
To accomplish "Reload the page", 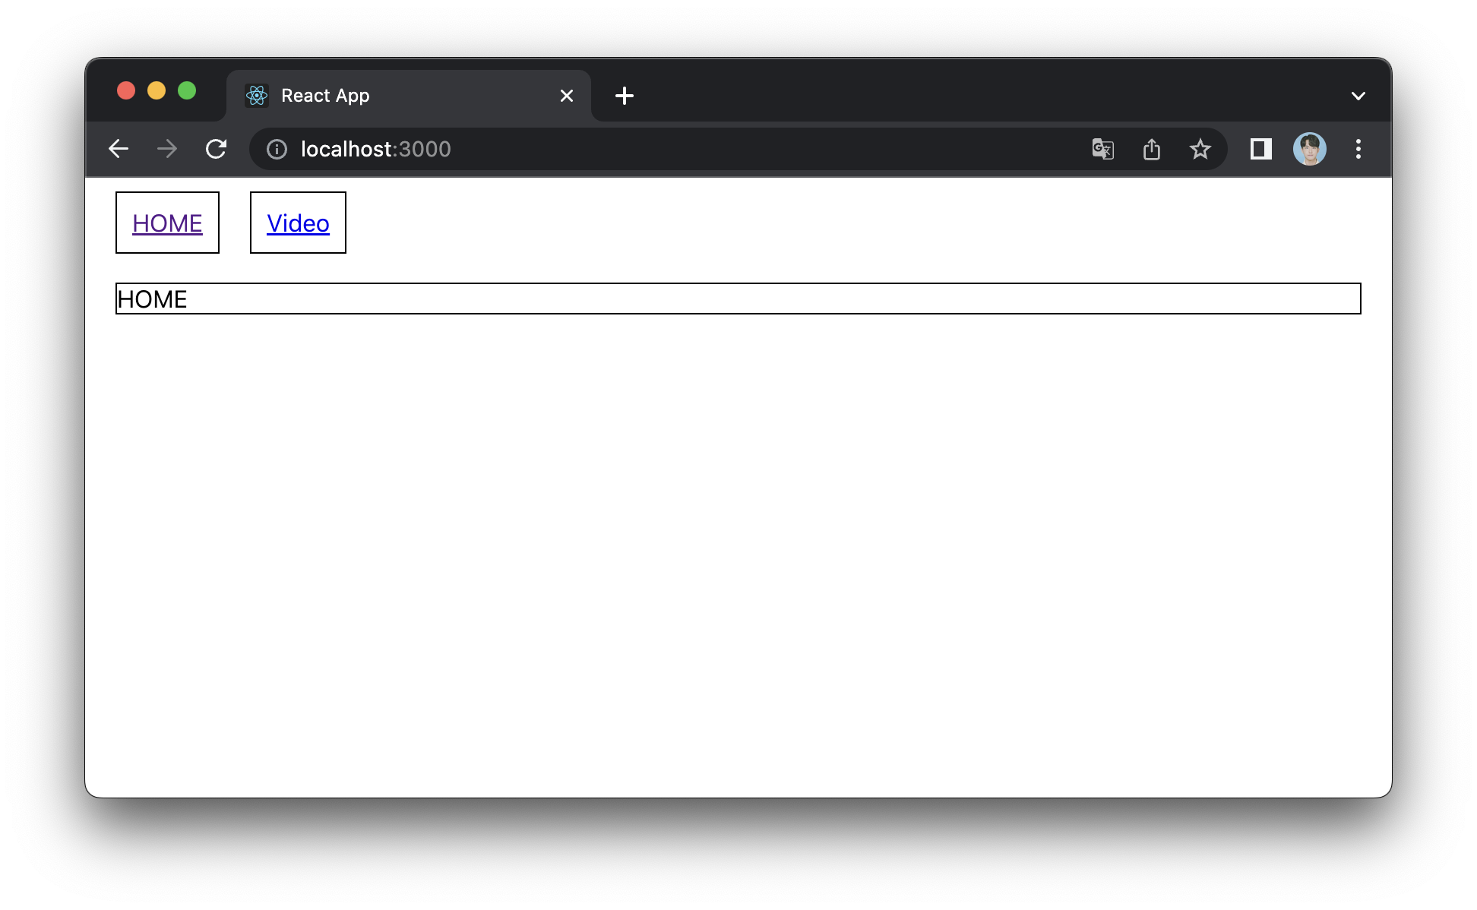I will pos(217,149).
